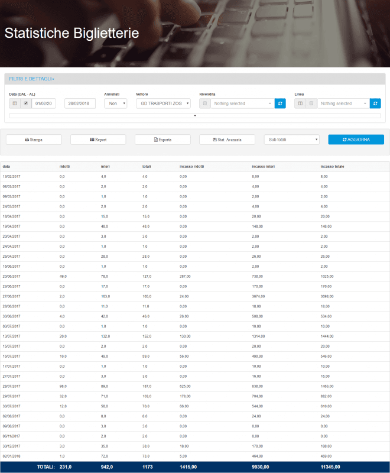Click the footer ridotti total 231,0

pyautogui.click(x=66, y=467)
